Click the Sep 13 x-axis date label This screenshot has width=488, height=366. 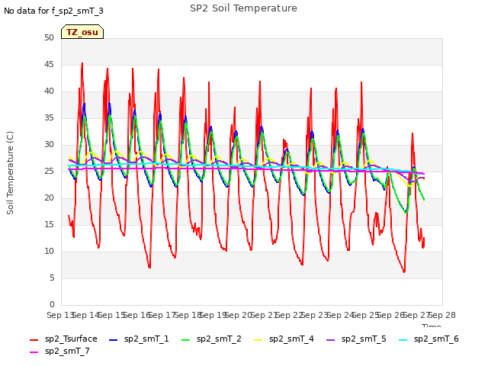[x=60, y=316]
